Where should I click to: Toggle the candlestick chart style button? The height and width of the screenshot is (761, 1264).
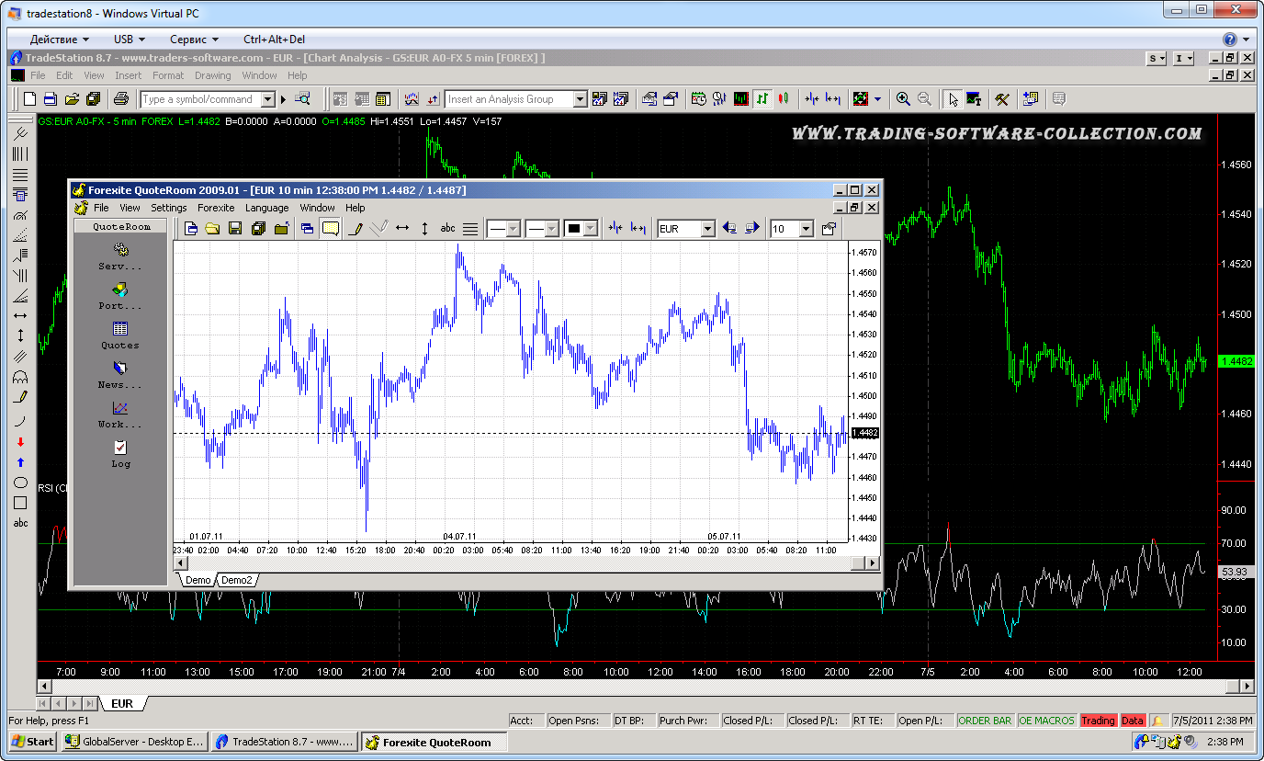[784, 99]
